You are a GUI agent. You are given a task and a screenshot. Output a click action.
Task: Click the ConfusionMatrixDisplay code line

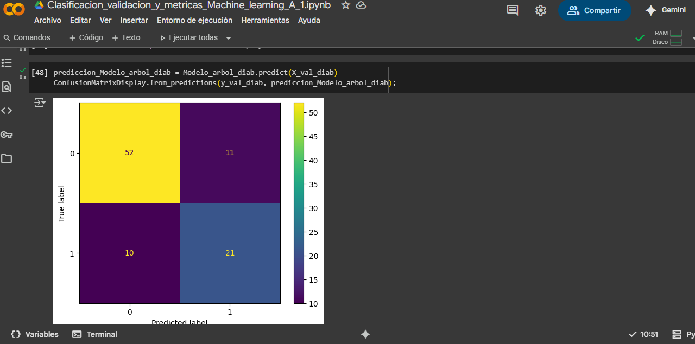[x=225, y=83]
